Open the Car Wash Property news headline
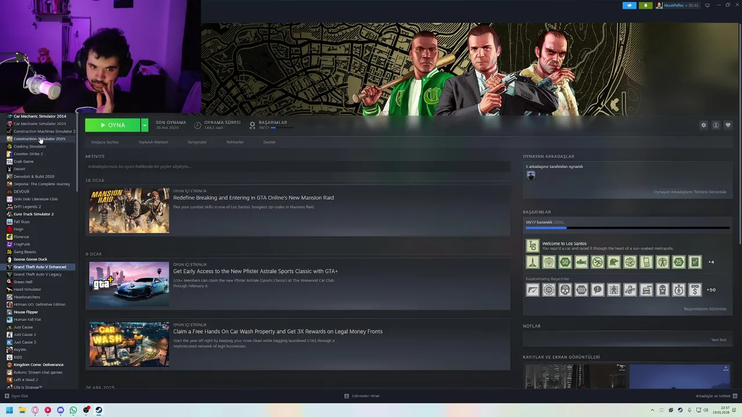Viewport: 742px width, 417px height. coord(278,331)
